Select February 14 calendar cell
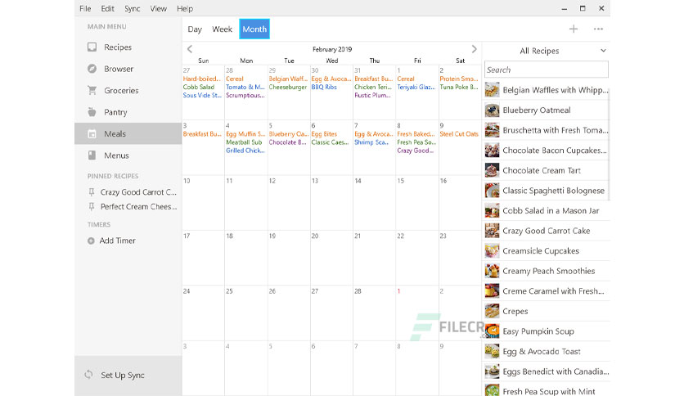Image resolution: width=684 pixels, height=396 pixels. tap(374, 203)
